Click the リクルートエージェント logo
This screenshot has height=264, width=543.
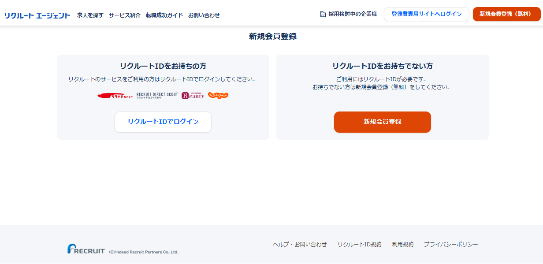click(37, 15)
